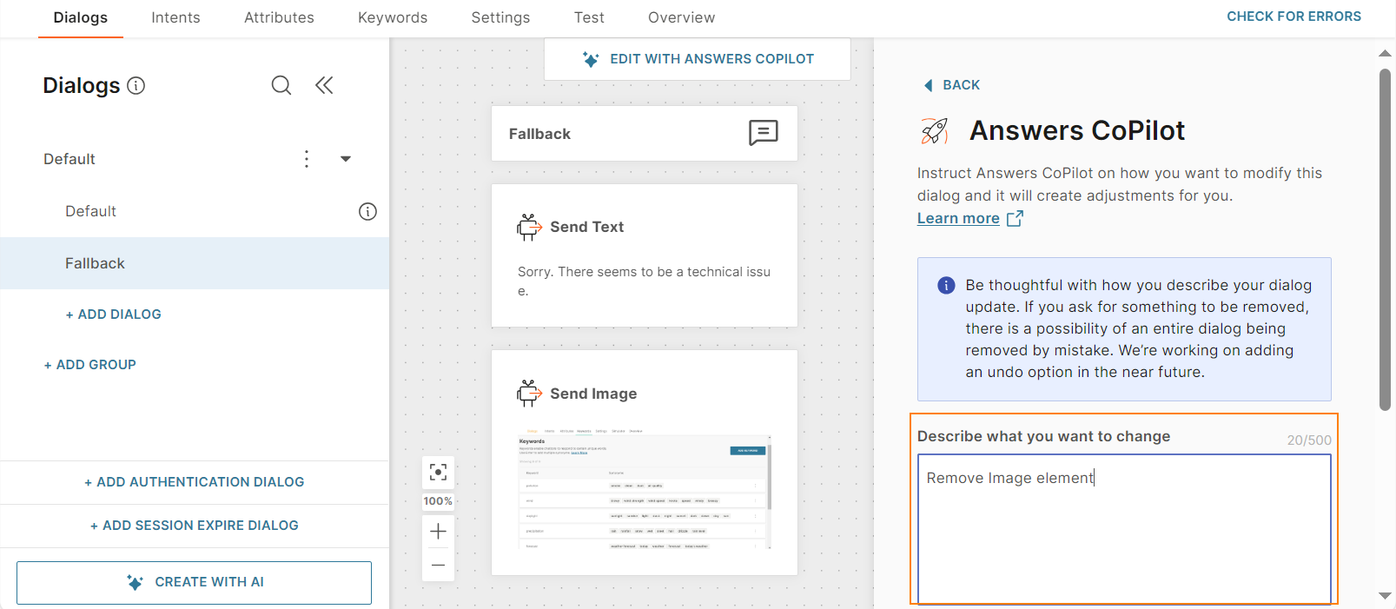Add a session expire dialog
Image resolution: width=1396 pixels, height=609 pixels.
point(195,526)
